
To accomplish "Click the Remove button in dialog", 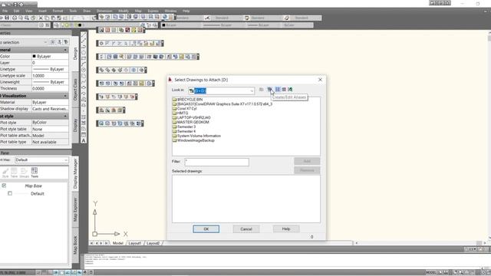I will [x=307, y=170].
